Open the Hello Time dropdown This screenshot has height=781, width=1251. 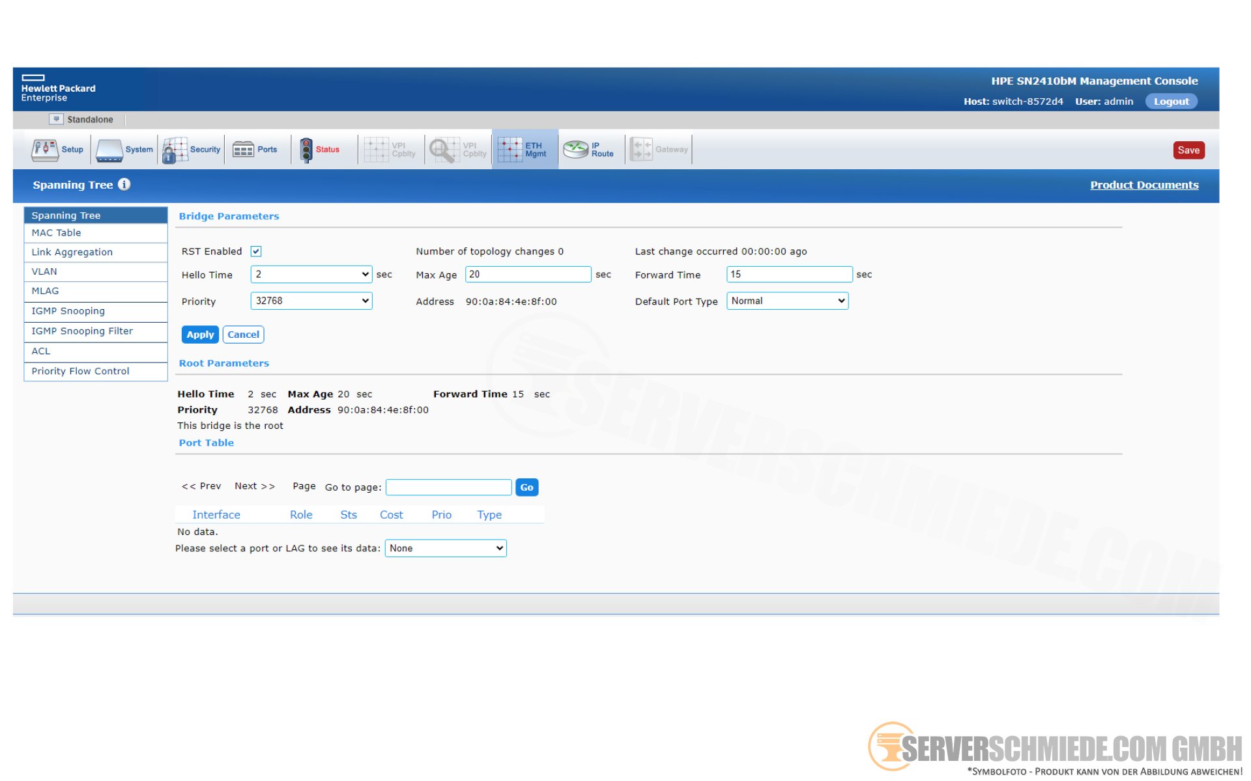311,275
